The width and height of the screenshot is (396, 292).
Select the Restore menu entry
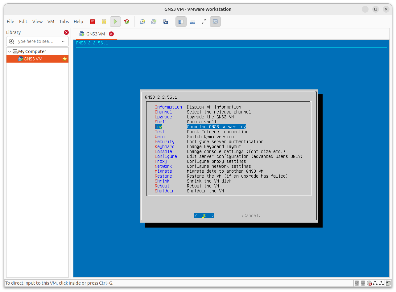coord(163,176)
